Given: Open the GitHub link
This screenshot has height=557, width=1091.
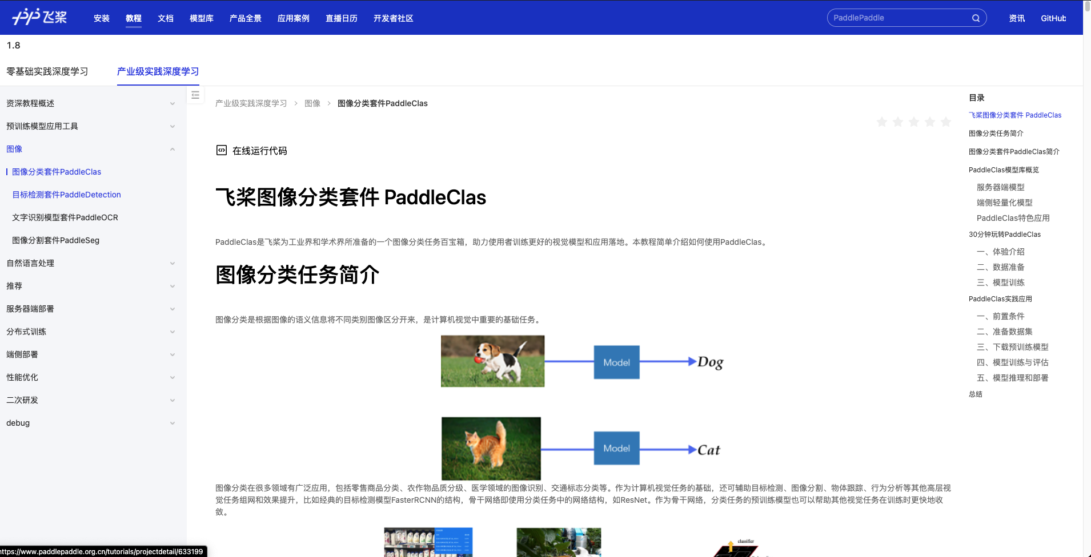Looking at the screenshot, I should coord(1053,18).
